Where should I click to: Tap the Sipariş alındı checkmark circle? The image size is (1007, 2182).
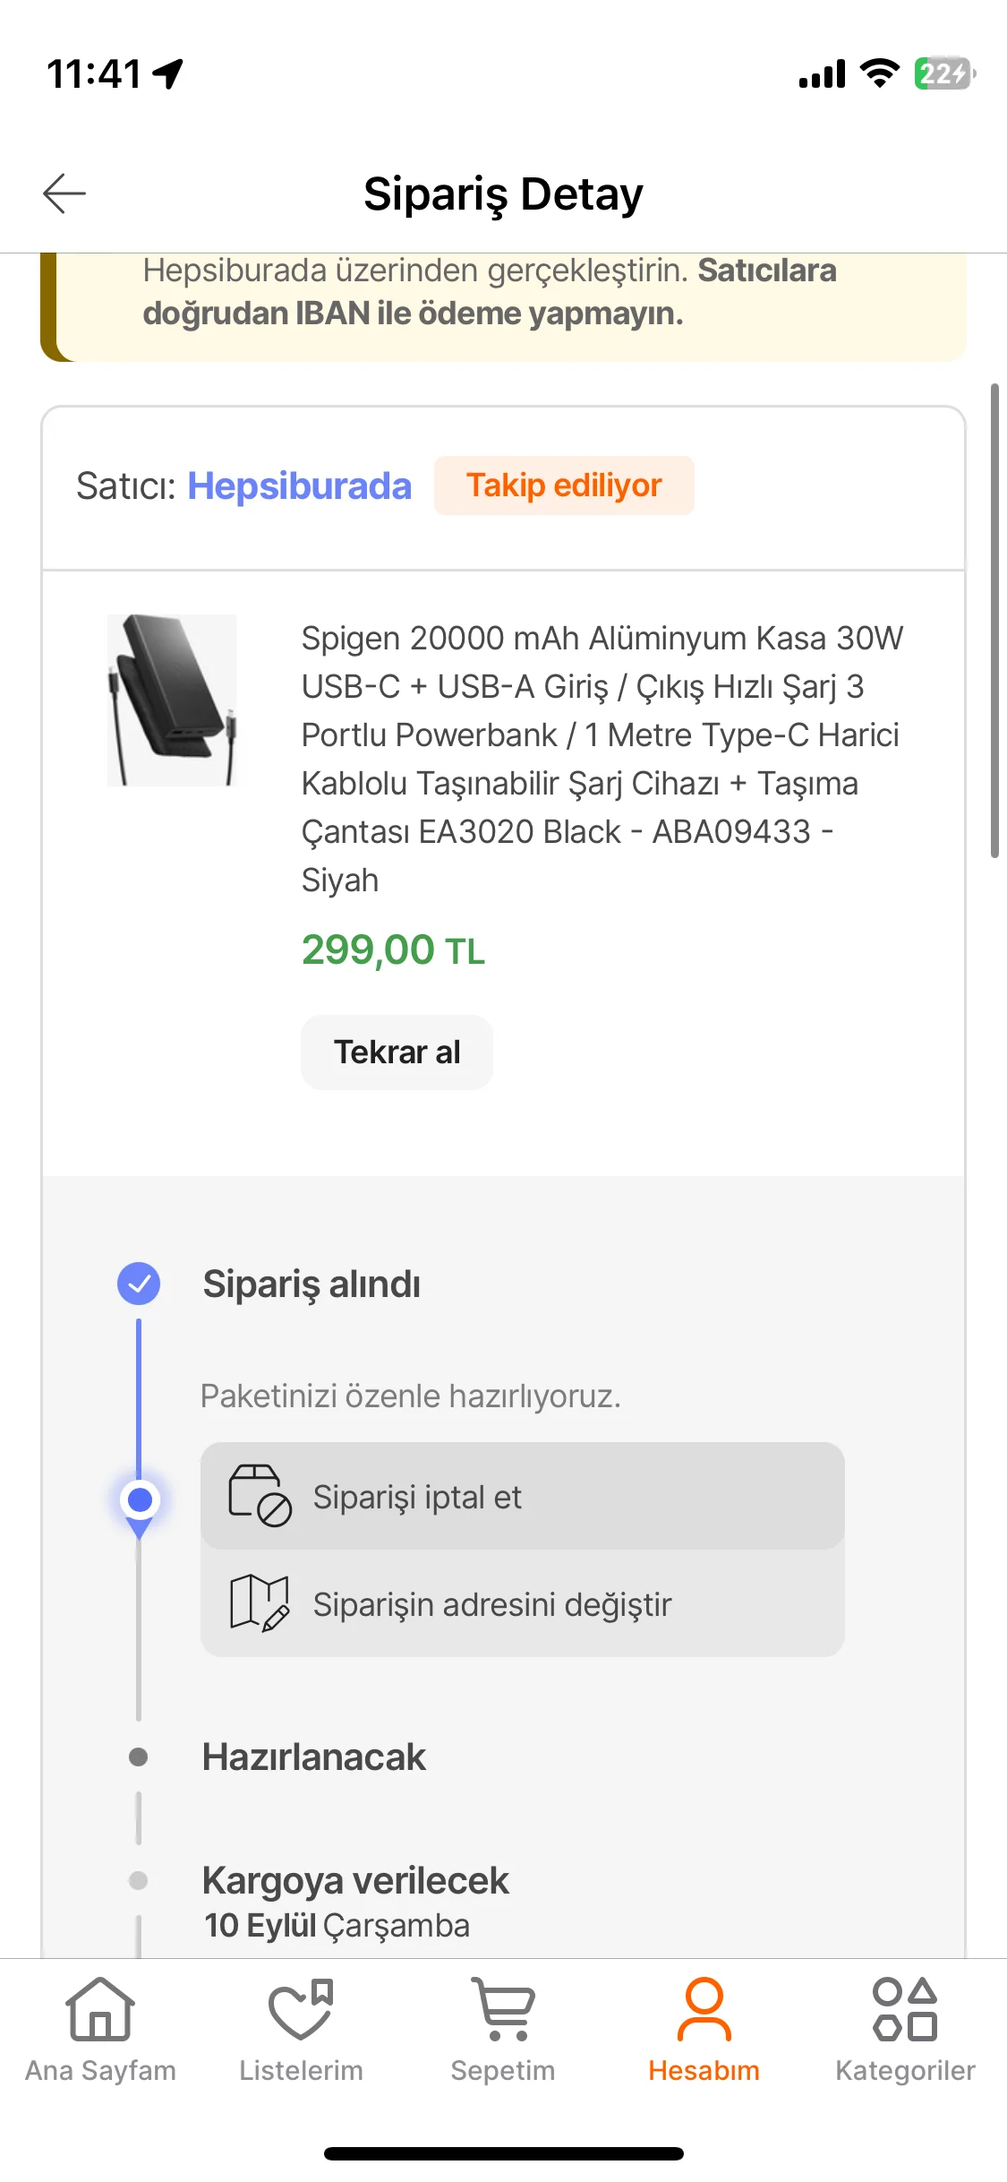click(x=139, y=1284)
